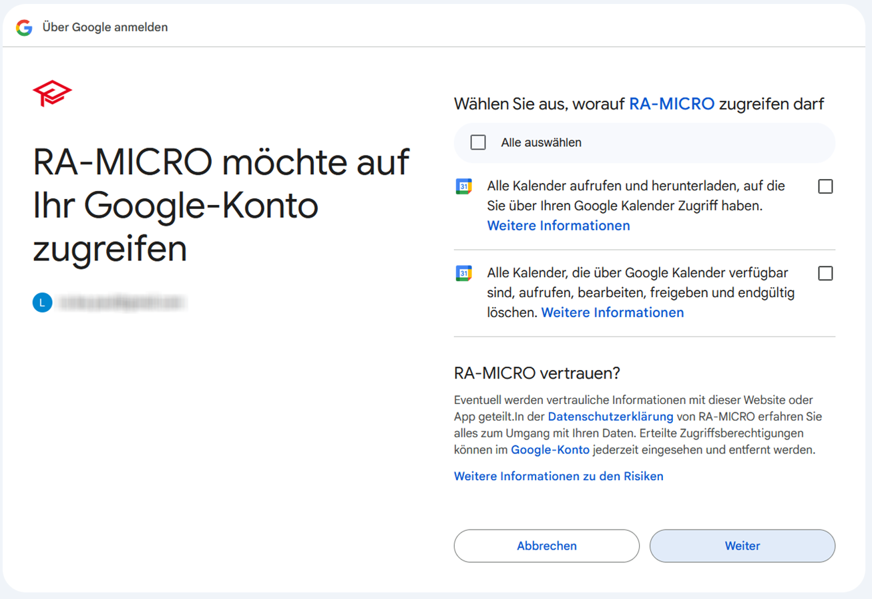Enable 'Alle Kalender aufrufen und herunterladen' checkbox
The image size is (872, 599).
(825, 186)
